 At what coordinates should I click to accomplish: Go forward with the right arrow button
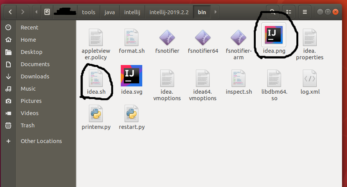pos(22,12)
